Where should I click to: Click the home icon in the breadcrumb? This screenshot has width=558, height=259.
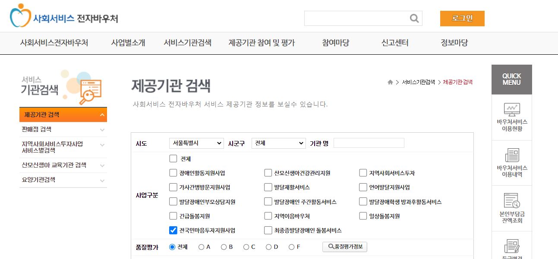pyautogui.click(x=390, y=81)
